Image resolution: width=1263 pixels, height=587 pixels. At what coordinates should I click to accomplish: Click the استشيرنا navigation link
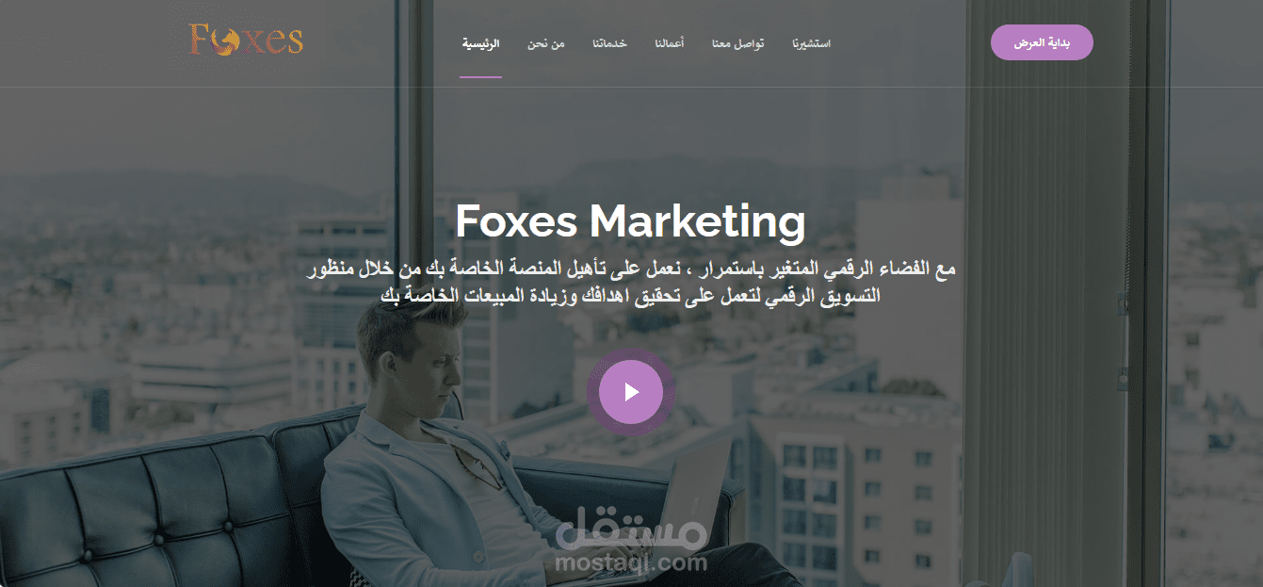pyautogui.click(x=811, y=44)
